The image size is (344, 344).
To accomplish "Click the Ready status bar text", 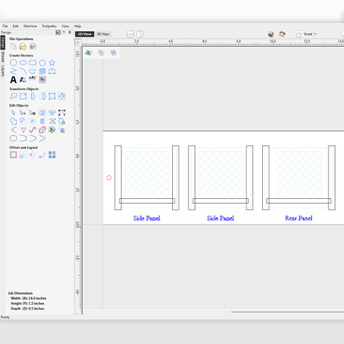I will pyautogui.click(x=5, y=317).
